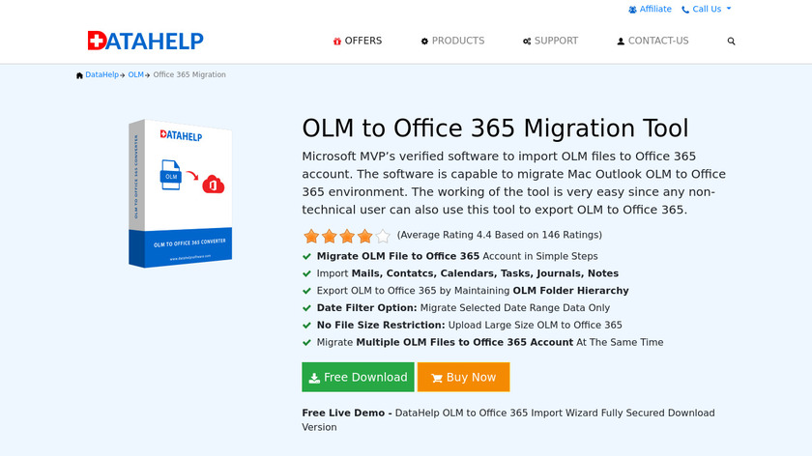Click the affiliate people icon
Image resolution: width=812 pixels, height=456 pixels.
tap(632, 10)
